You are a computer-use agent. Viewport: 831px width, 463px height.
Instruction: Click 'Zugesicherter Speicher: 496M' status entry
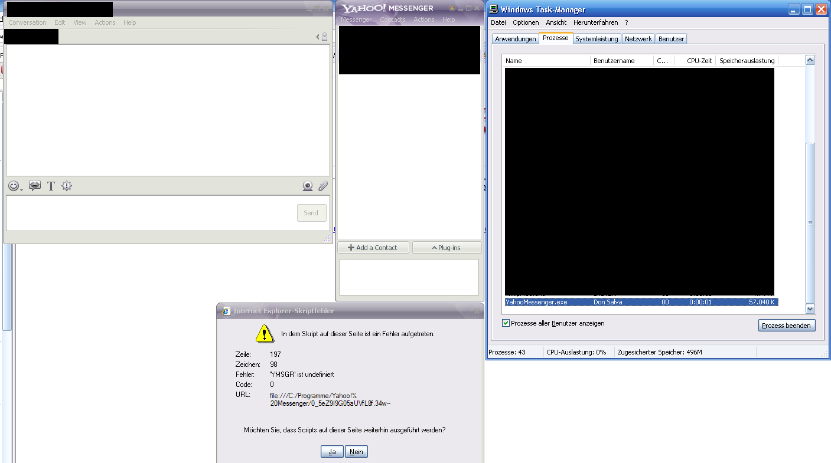(659, 352)
